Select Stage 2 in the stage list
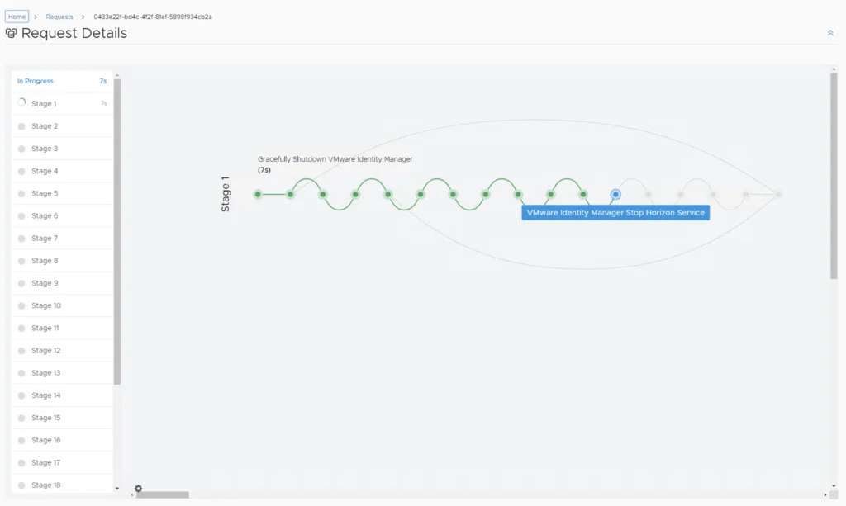846x506 pixels. point(62,126)
